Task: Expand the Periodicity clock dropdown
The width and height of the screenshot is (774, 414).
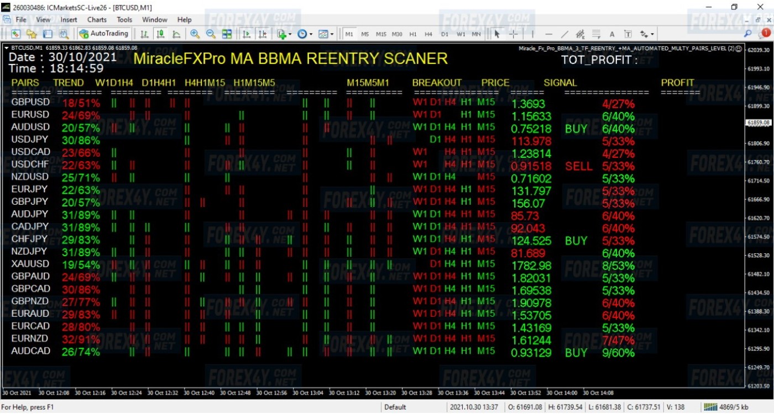Action: coord(305,34)
